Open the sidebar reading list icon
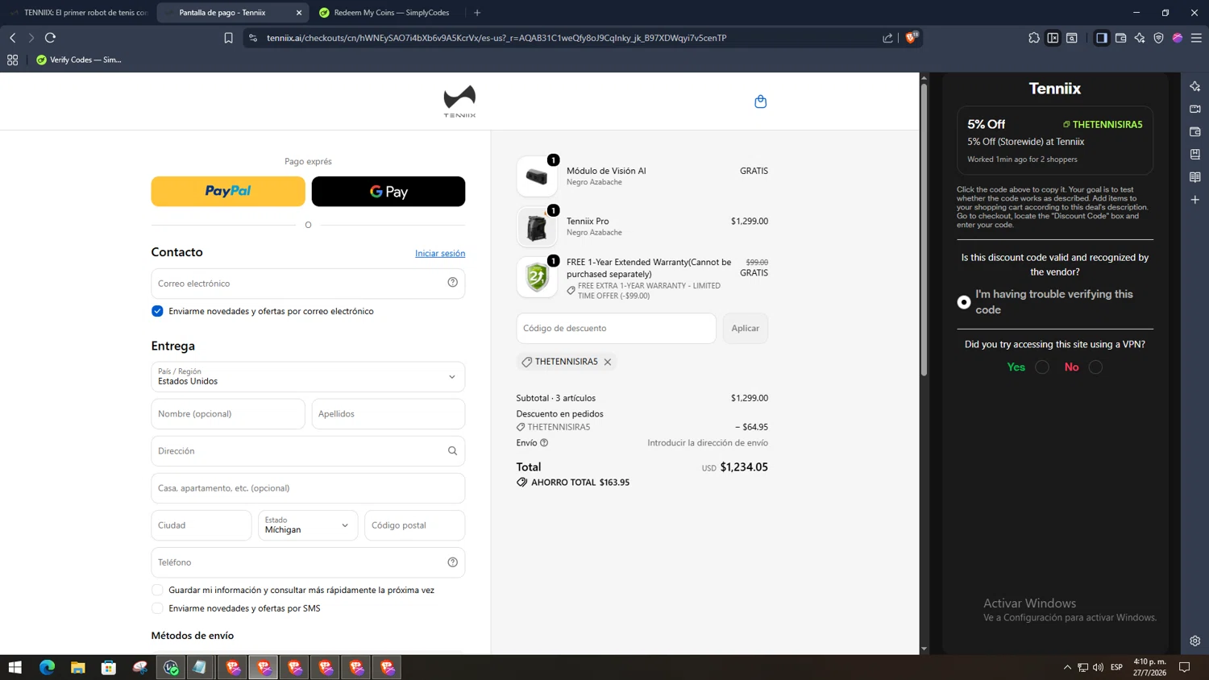The width and height of the screenshot is (1209, 680). [x=1194, y=176]
